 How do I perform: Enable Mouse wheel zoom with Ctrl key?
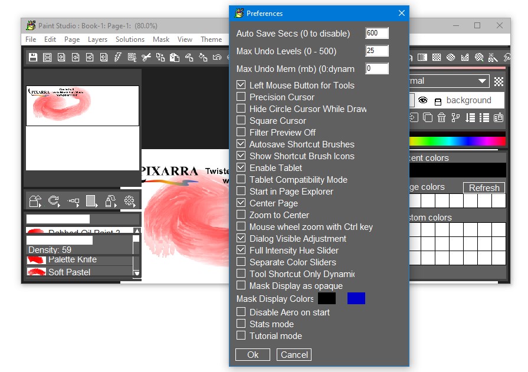pyautogui.click(x=241, y=226)
